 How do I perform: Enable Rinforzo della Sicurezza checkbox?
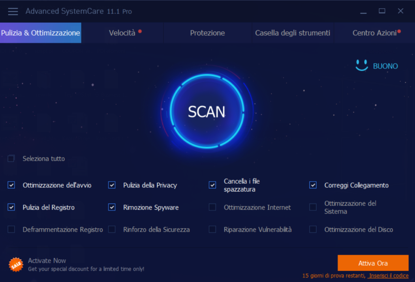[112, 229]
